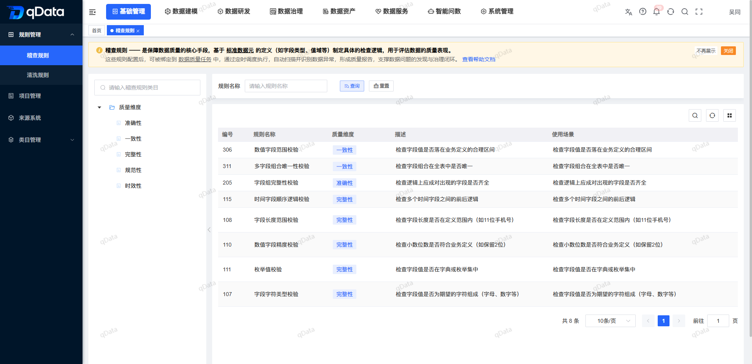Follow the 标准数据元 link
Image resolution: width=752 pixels, height=364 pixels.
pos(240,50)
